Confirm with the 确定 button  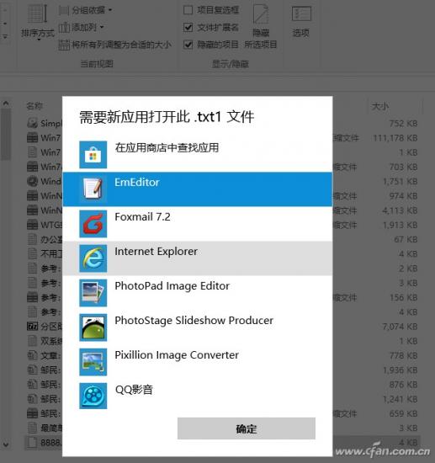(247, 428)
